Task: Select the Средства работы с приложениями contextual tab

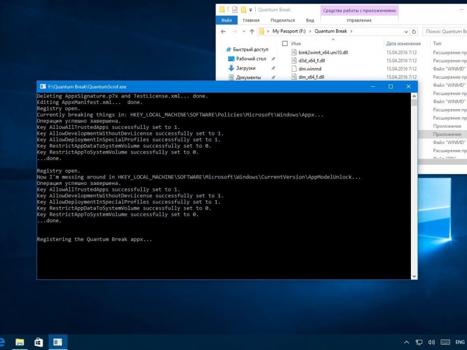Action: click(359, 10)
